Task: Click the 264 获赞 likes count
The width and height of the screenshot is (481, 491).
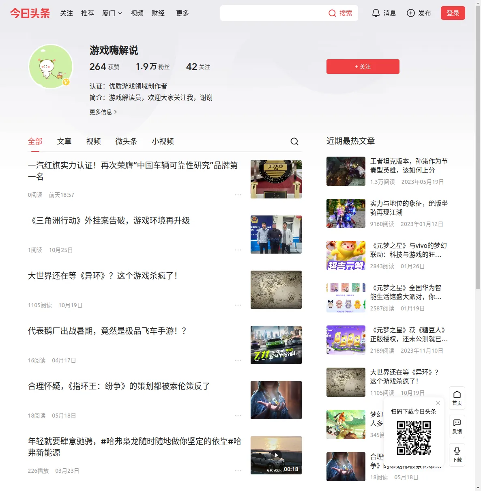Action: [105, 67]
